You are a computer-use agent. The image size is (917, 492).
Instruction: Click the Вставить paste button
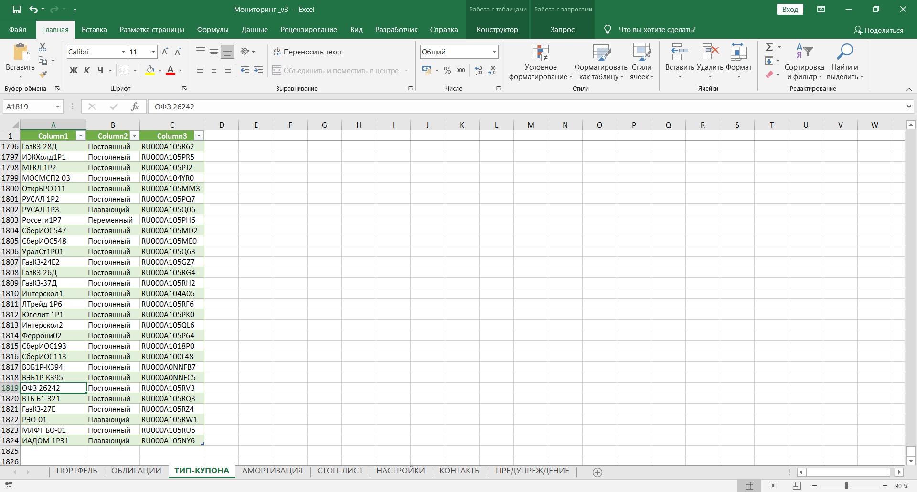20,61
